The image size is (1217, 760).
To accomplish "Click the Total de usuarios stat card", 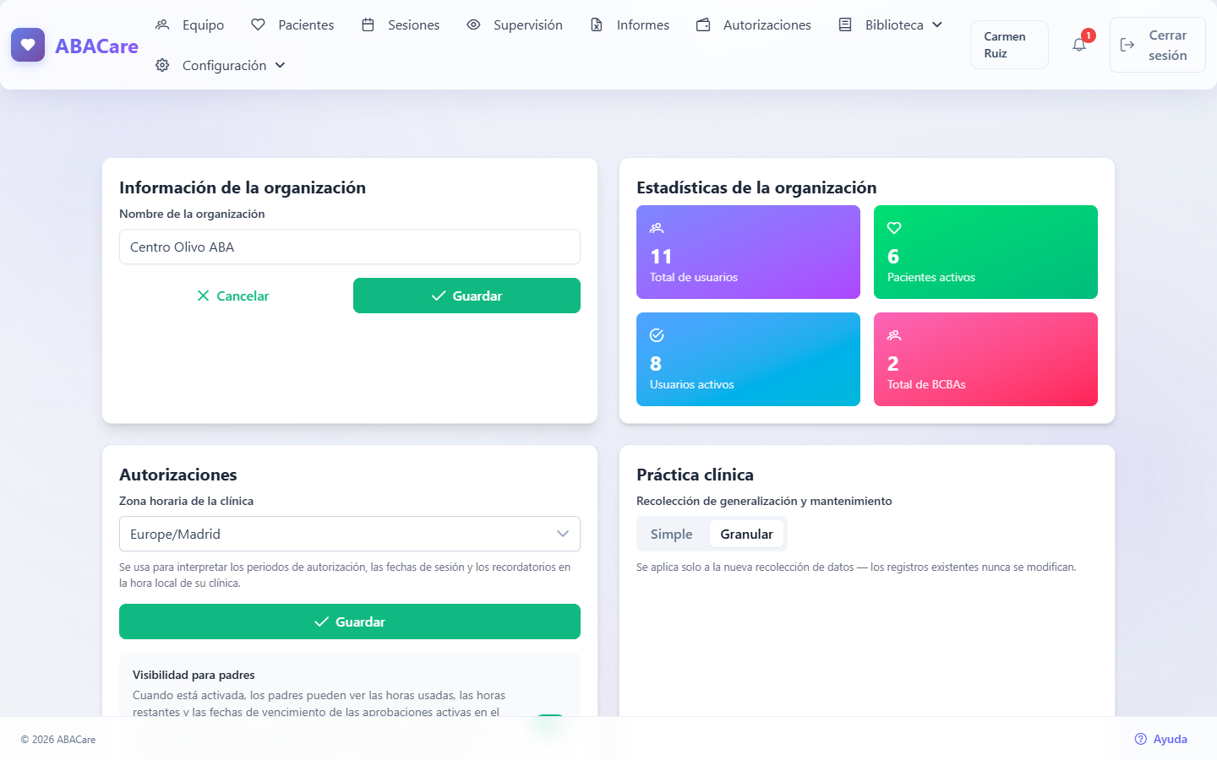I will pyautogui.click(x=748, y=252).
